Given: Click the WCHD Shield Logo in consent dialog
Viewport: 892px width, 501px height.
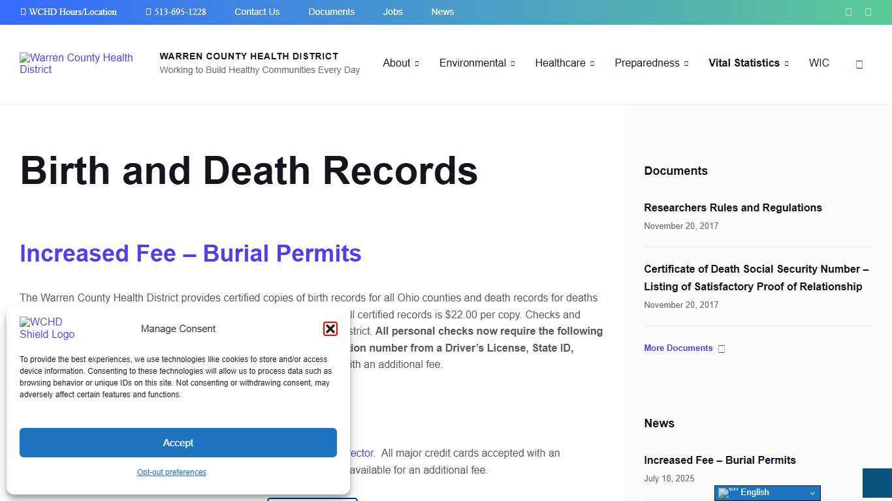Looking at the screenshot, I should click(x=47, y=328).
